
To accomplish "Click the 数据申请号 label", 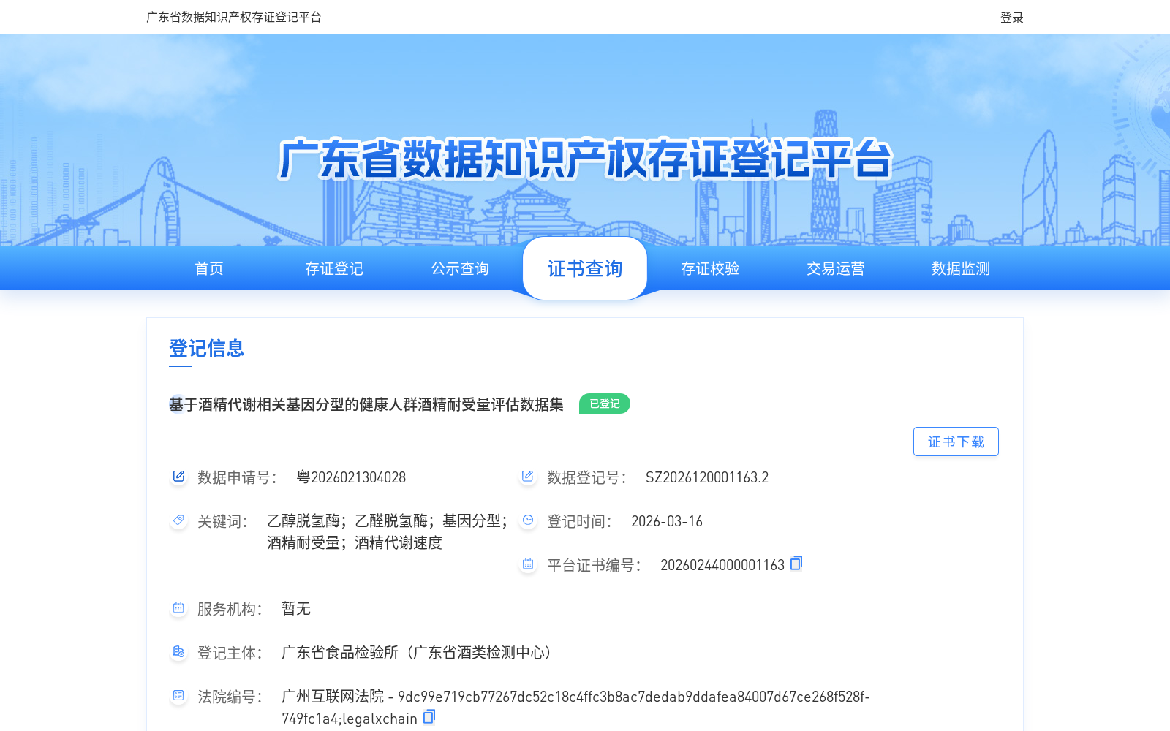I will [x=238, y=477].
